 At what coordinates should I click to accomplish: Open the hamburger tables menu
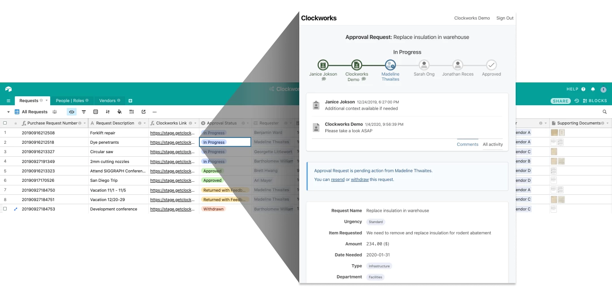click(8, 101)
